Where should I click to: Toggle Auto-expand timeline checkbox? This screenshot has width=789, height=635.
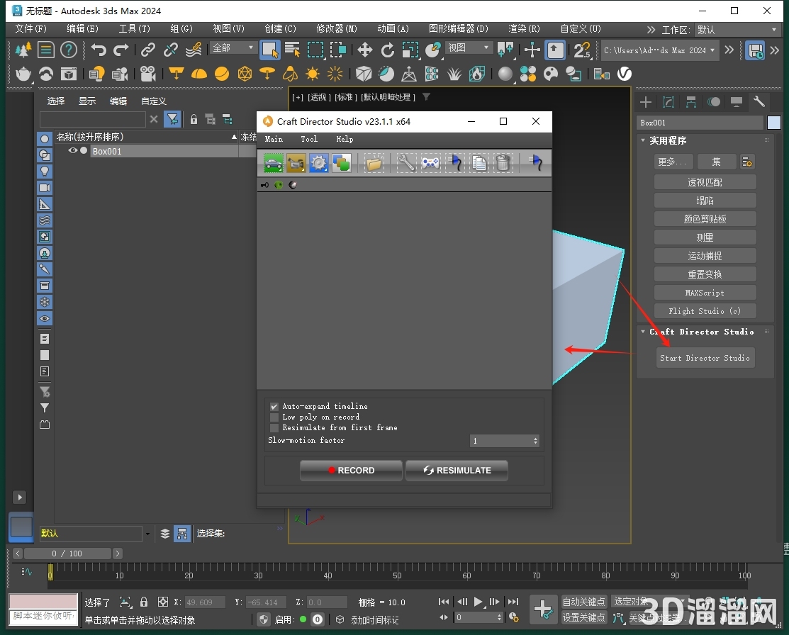[x=274, y=407]
